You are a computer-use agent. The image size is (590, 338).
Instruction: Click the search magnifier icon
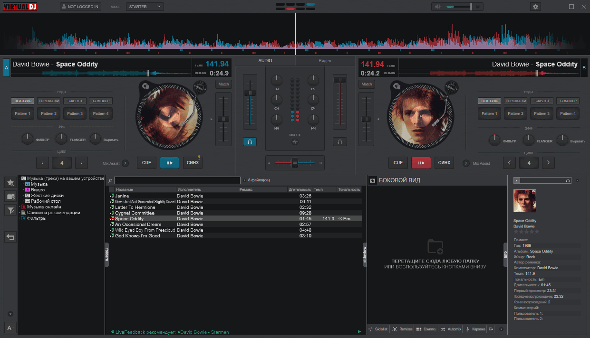110,180
